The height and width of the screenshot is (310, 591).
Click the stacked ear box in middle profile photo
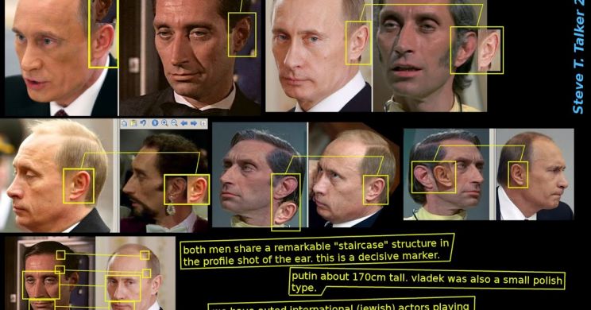pyautogui.click(x=286, y=202)
